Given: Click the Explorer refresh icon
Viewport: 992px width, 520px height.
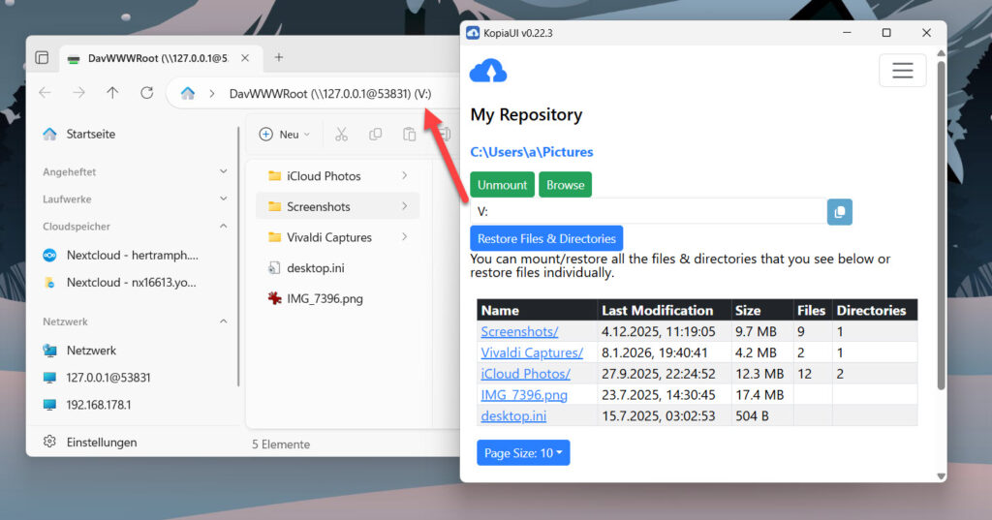Looking at the screenshot, I should [x=147, y=93].
